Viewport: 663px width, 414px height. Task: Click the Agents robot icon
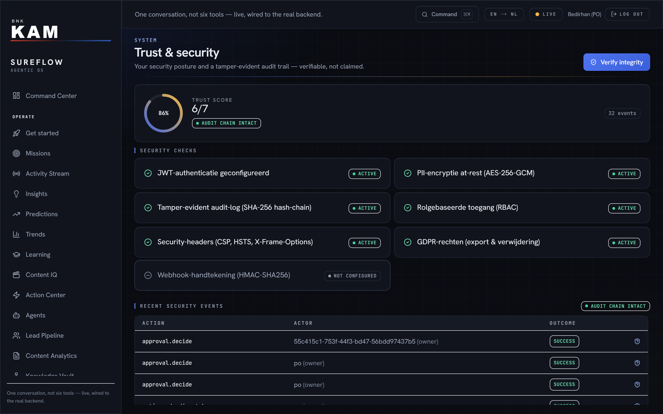click(x=16, y=315)
